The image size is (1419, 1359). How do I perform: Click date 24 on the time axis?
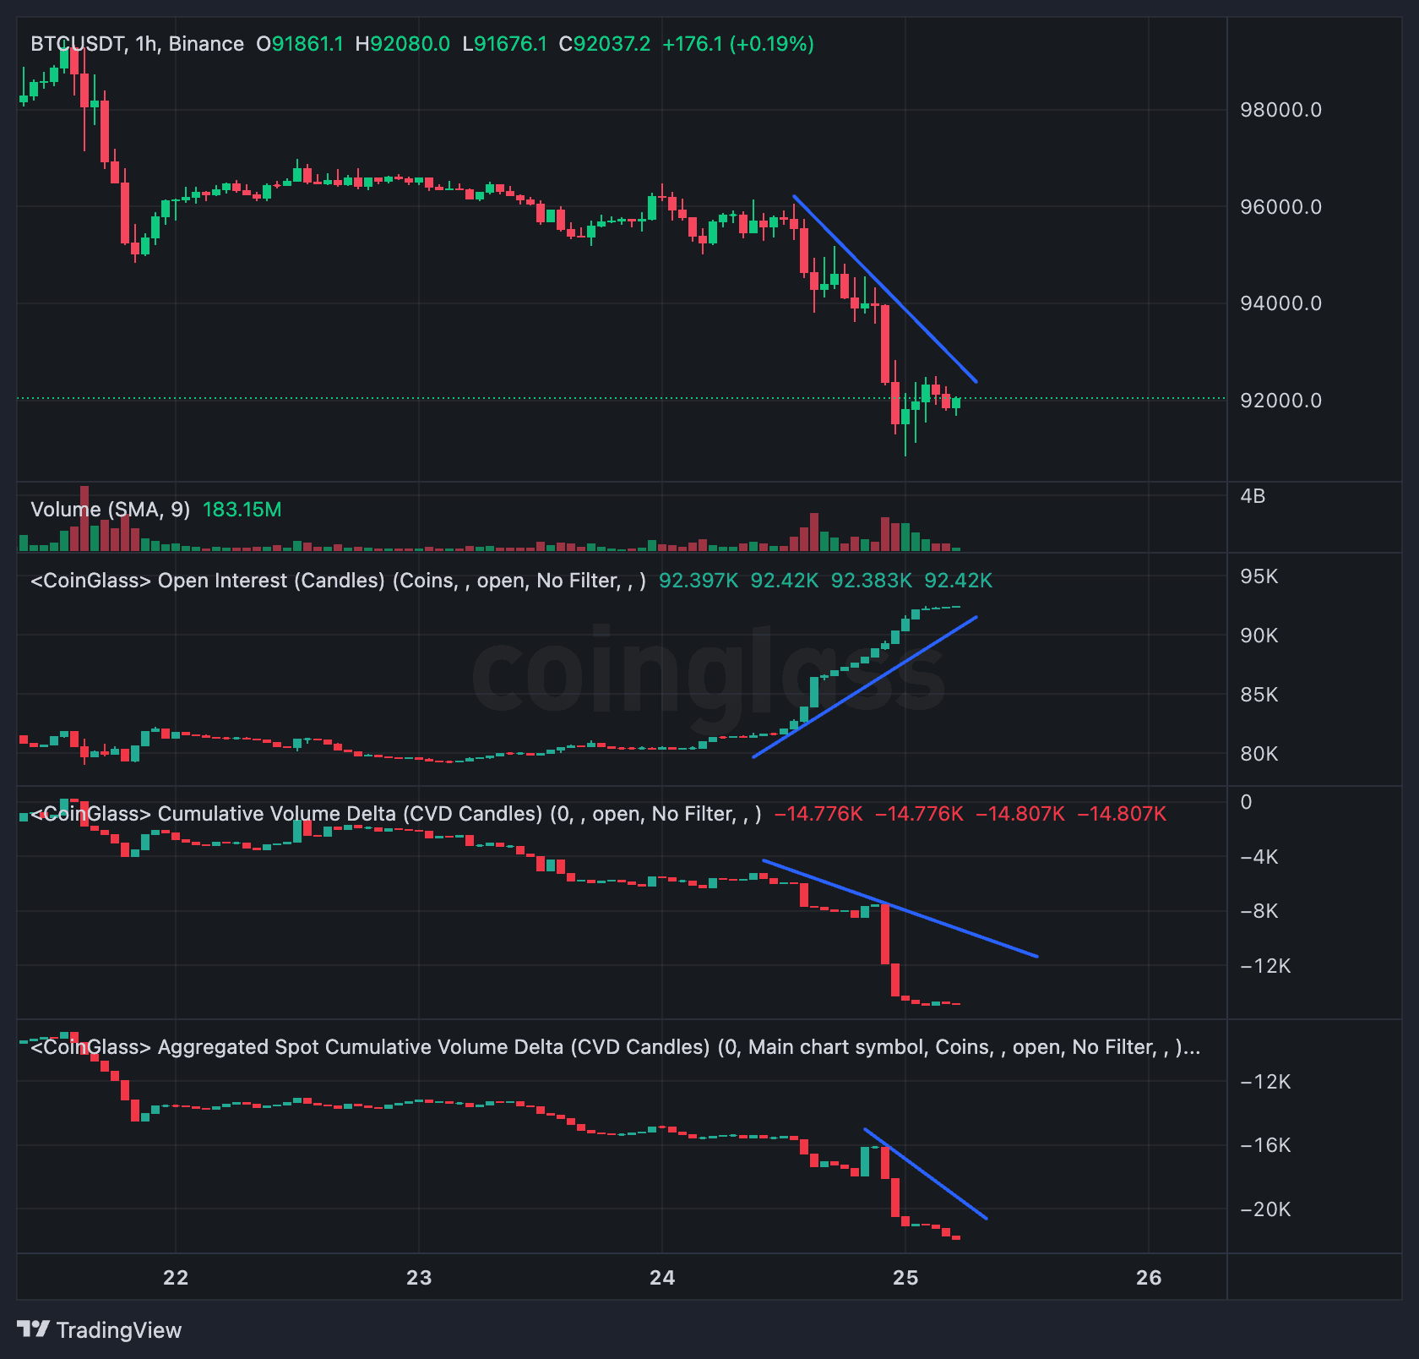662,1277
